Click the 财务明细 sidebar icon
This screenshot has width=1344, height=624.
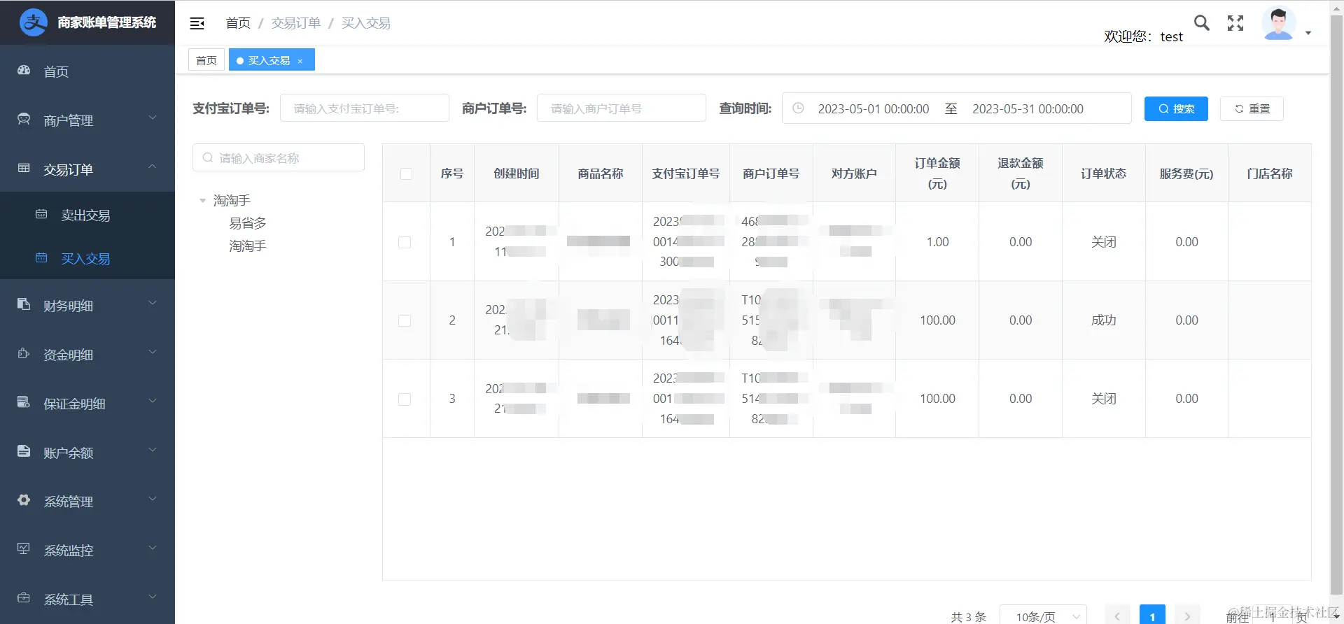point(24,304)
